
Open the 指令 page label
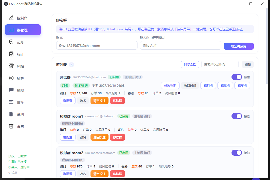coord(20,102)
